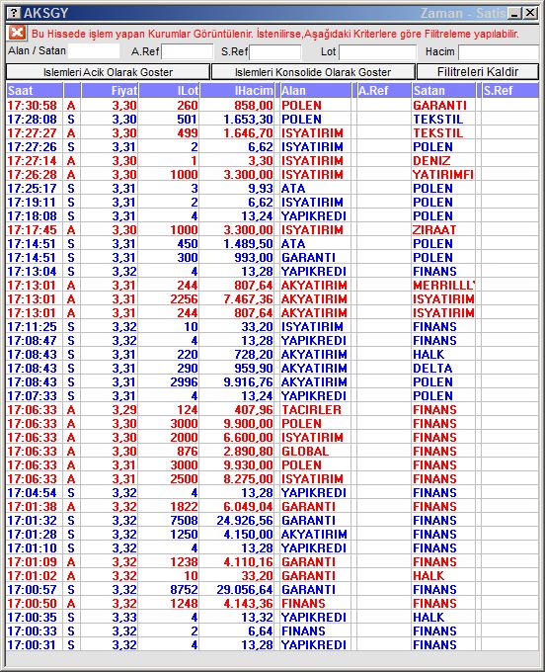Image resolution: width=545 pixels, height=672 pixels.
Task: Click Filitreleri Kaldir button
Action: coord(478,72)
